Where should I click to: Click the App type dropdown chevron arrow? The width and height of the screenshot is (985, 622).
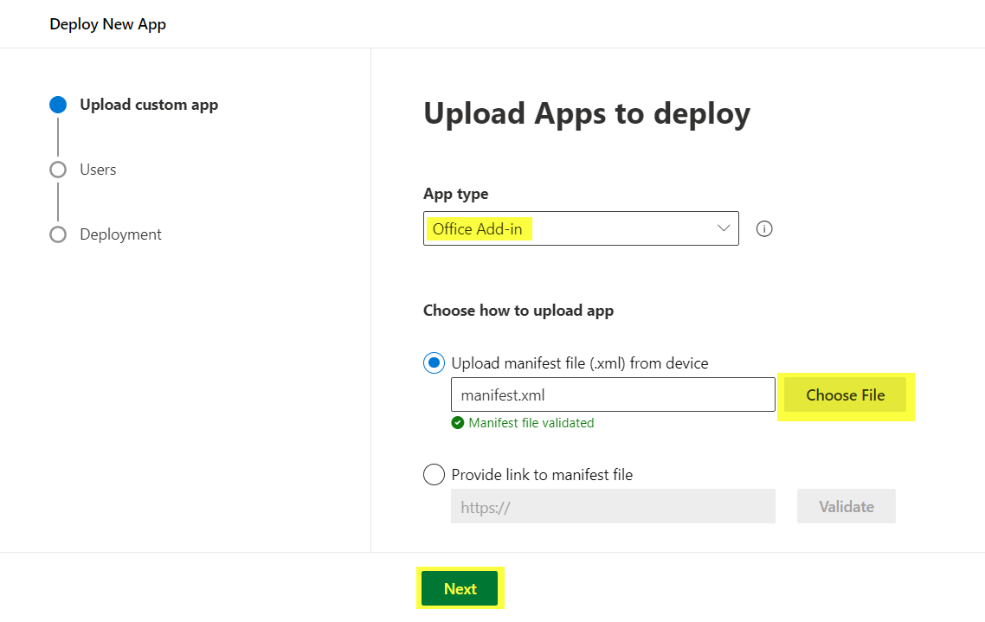pos(724,228)
